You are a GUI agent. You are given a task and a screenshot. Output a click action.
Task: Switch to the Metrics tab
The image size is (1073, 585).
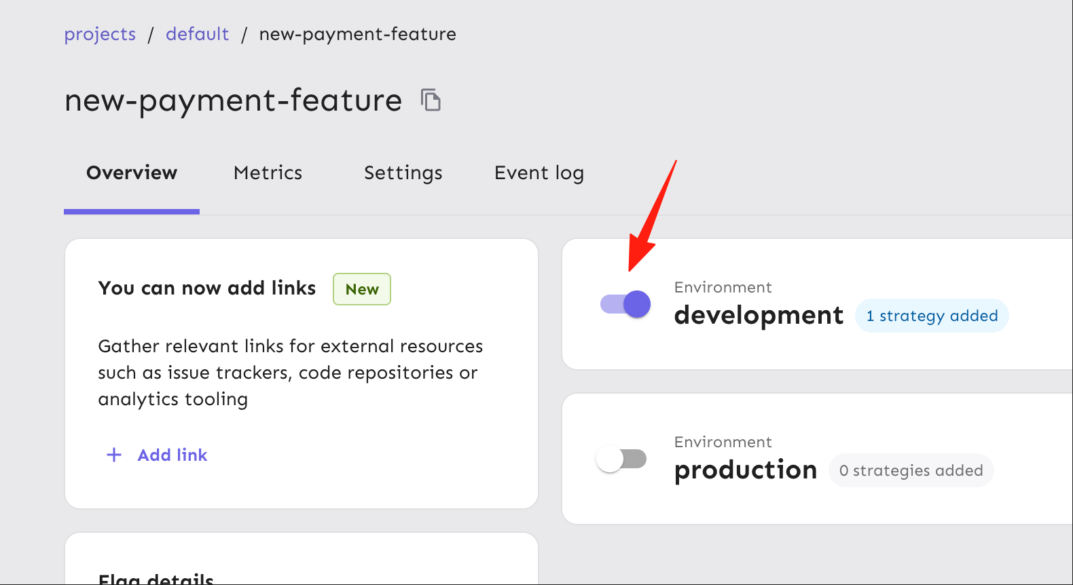[x=268, y=173]
